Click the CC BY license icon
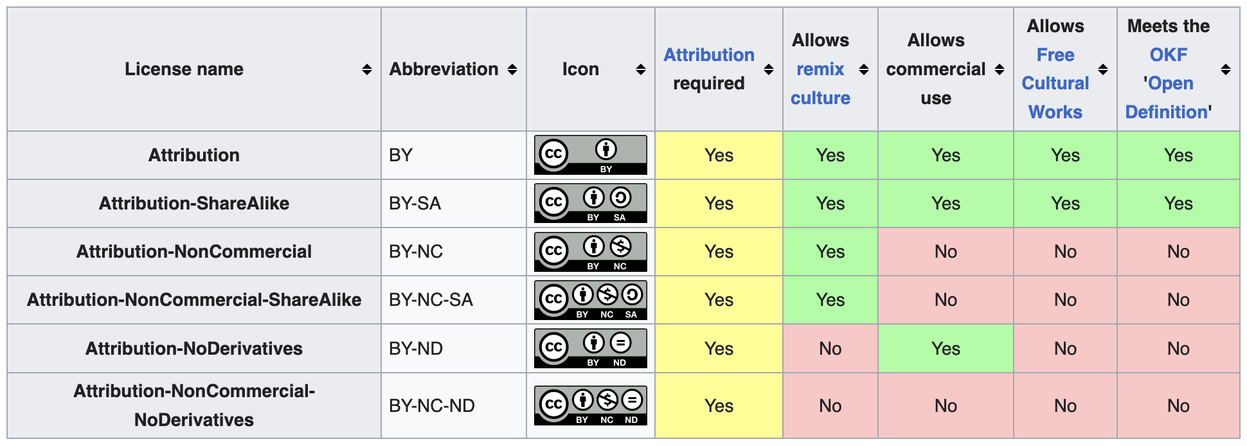This screenshot has height=446, width=1247. (x=590, y=155)
